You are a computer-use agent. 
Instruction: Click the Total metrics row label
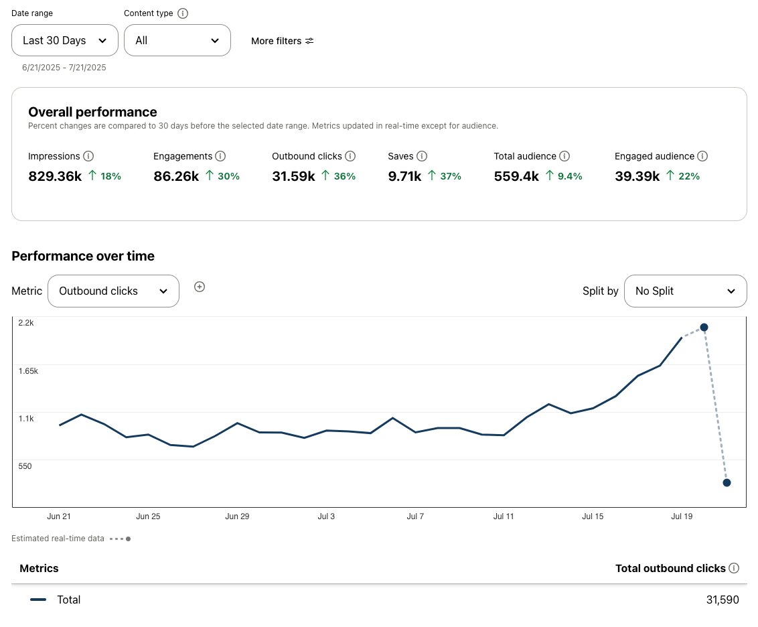pos(69,600)
